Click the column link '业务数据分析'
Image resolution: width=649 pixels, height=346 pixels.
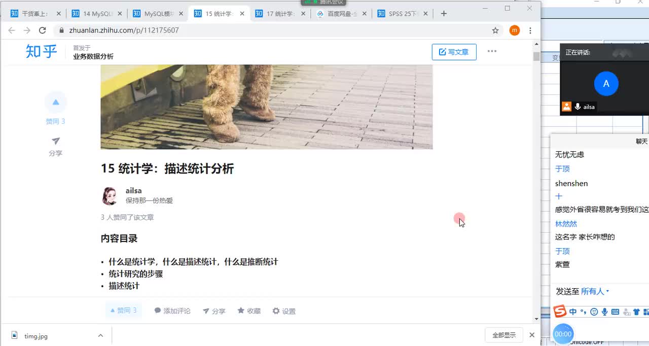(93, 56)
